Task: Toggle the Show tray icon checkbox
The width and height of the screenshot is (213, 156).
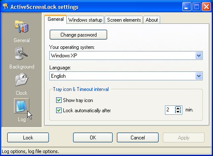Action: pyautogui.click(x=59, y=100)
